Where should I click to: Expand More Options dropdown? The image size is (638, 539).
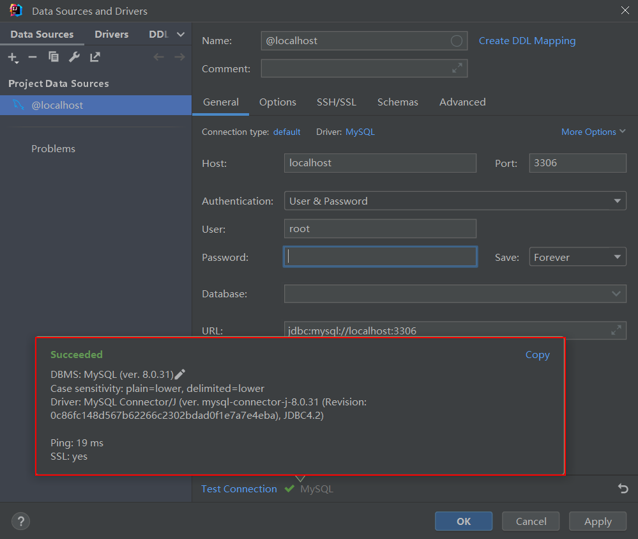tap(593, 132)
